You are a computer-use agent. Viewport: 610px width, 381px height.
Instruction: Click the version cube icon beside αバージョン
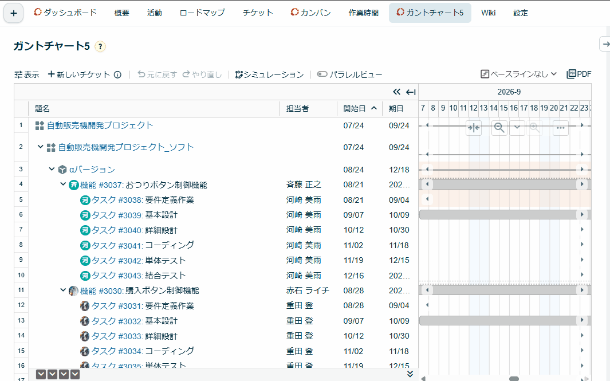[x=62, y=170]
